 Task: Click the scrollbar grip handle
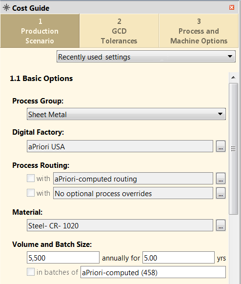[x=233, y=149]
